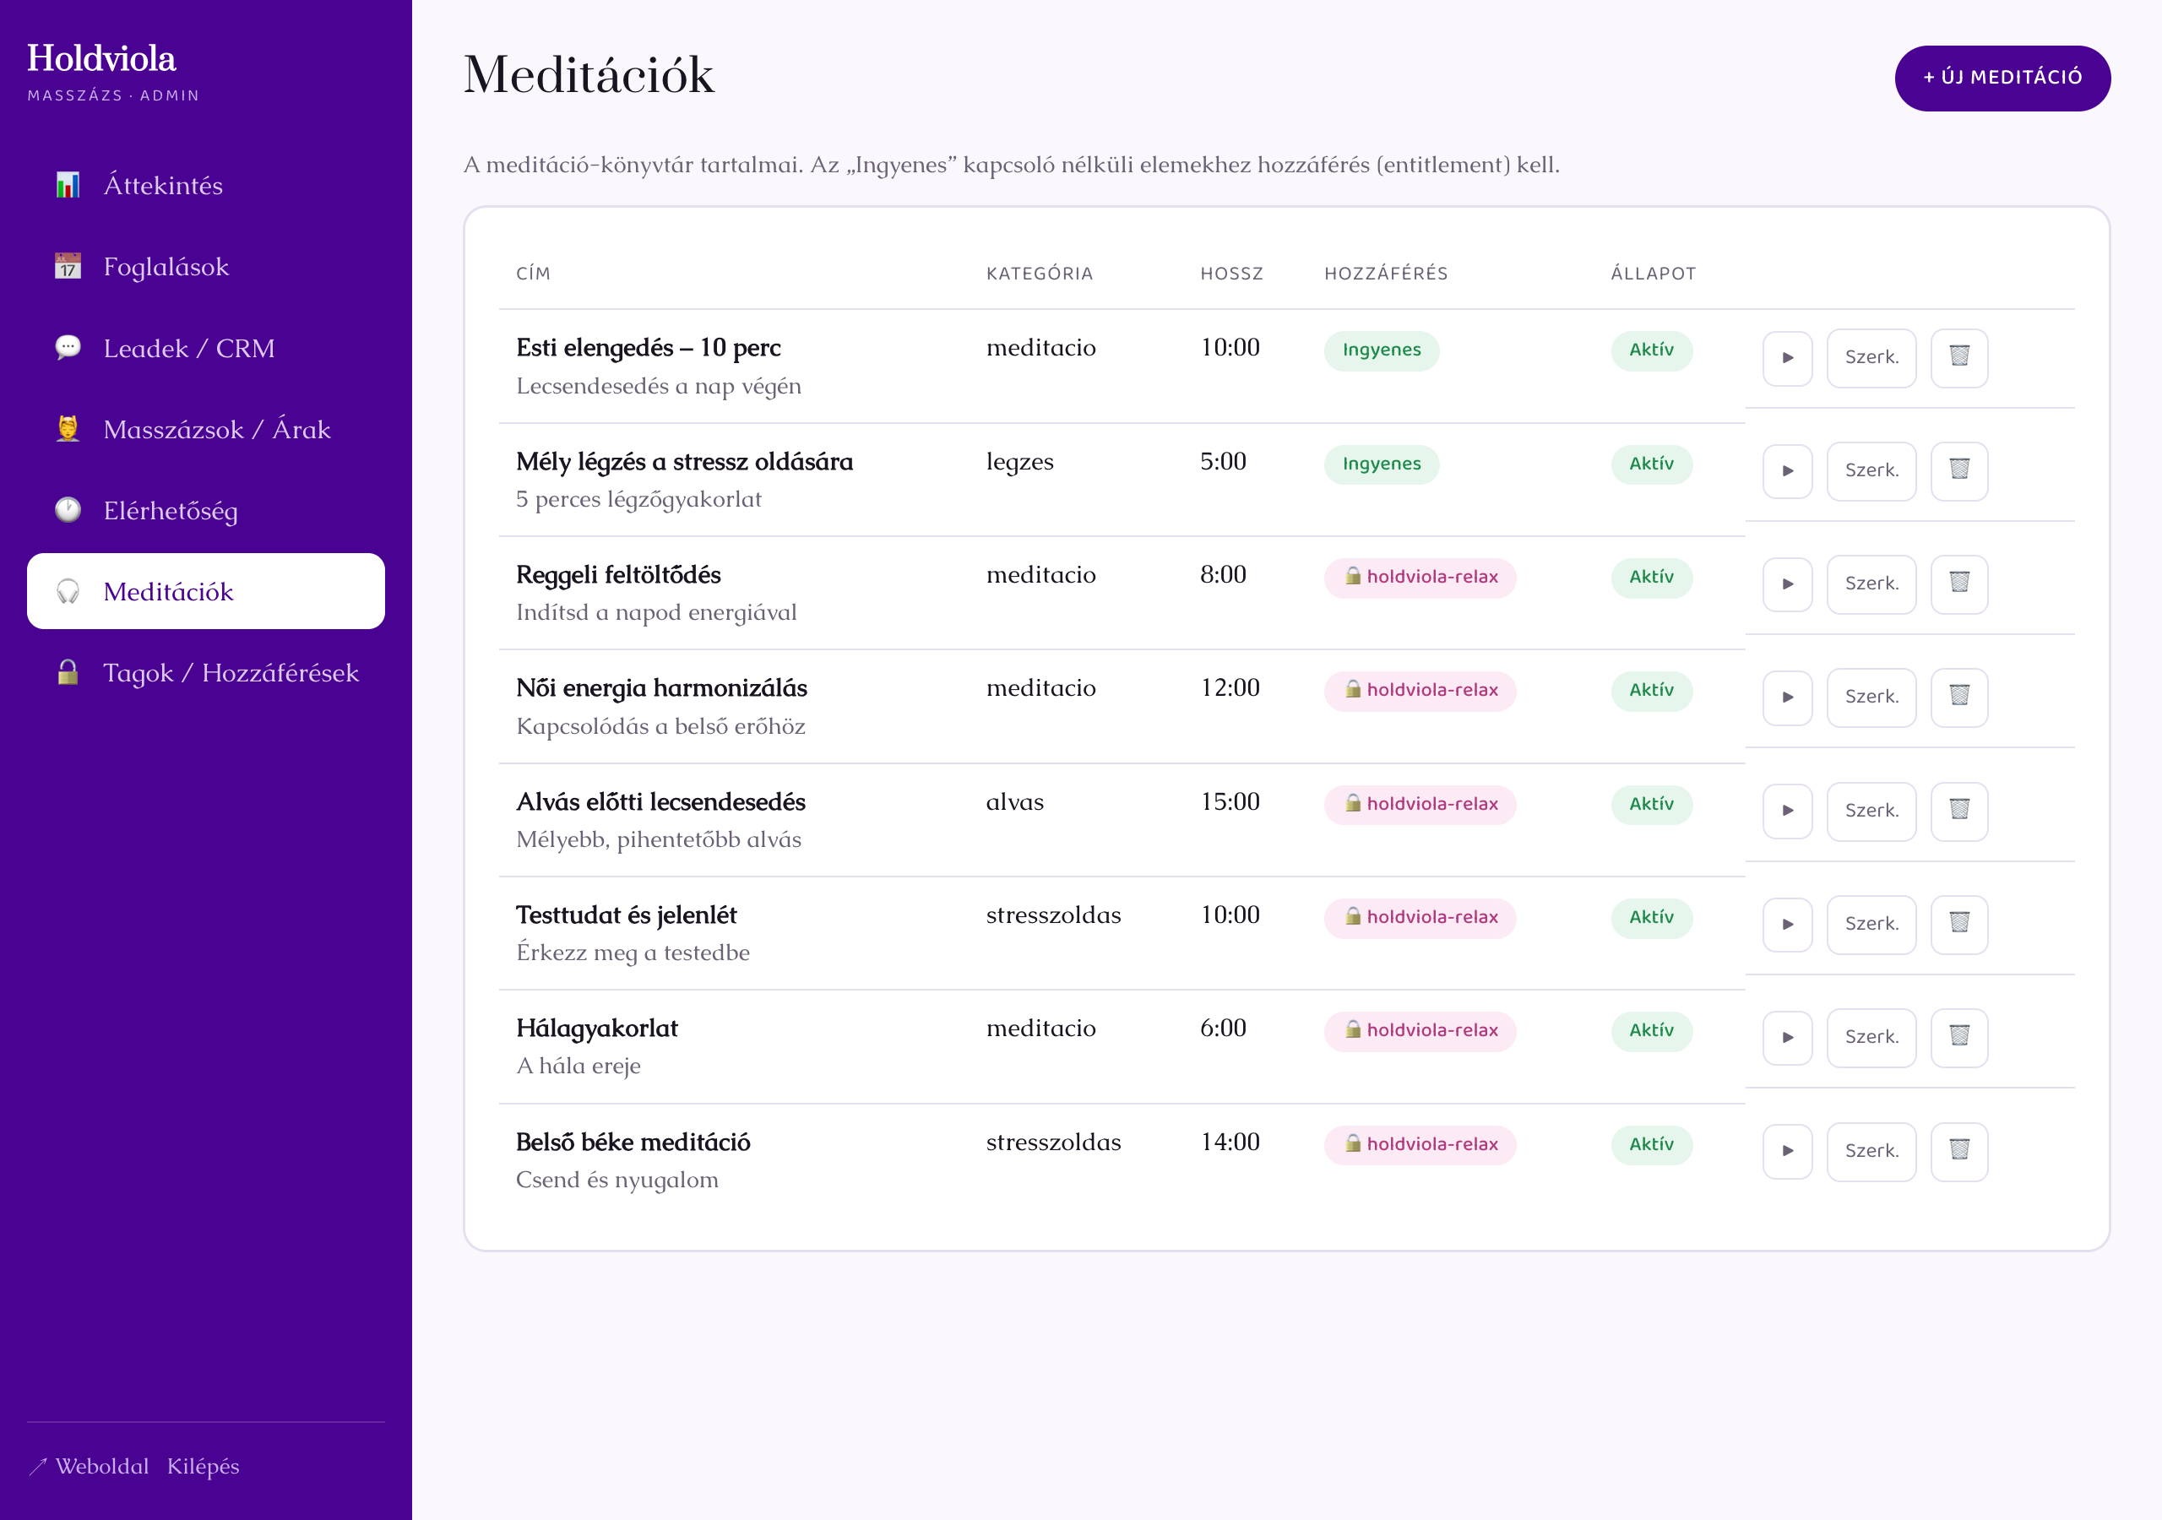
Task: Open the Leadek / CRM section
Action: 205,349
